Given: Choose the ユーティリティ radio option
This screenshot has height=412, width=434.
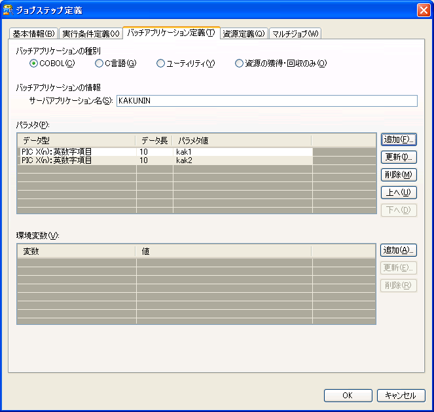Looking at the screenshot, I should [x=160, y=64].
